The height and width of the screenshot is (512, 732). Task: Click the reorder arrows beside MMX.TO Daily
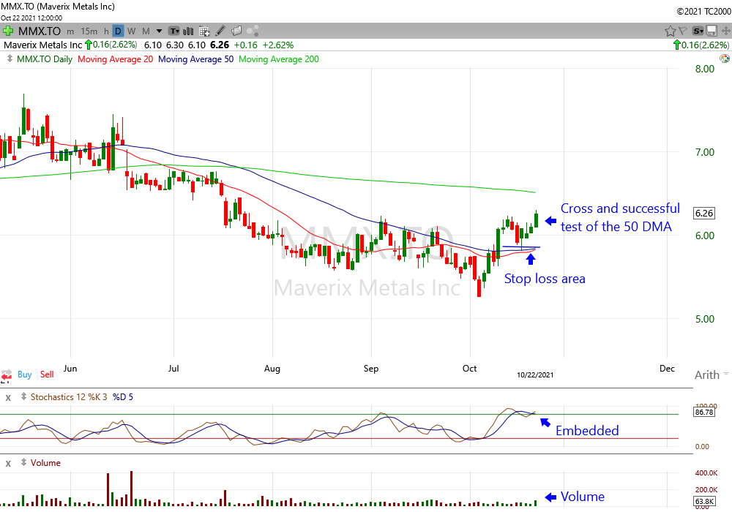(10, 59)
